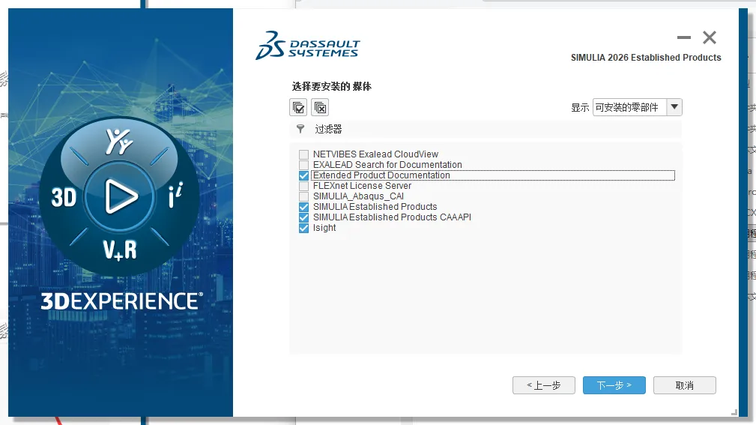Check EXALEAD Search for Documentation checkbox
Viewport: 756px width, 425px height.
tap(303, 165)
